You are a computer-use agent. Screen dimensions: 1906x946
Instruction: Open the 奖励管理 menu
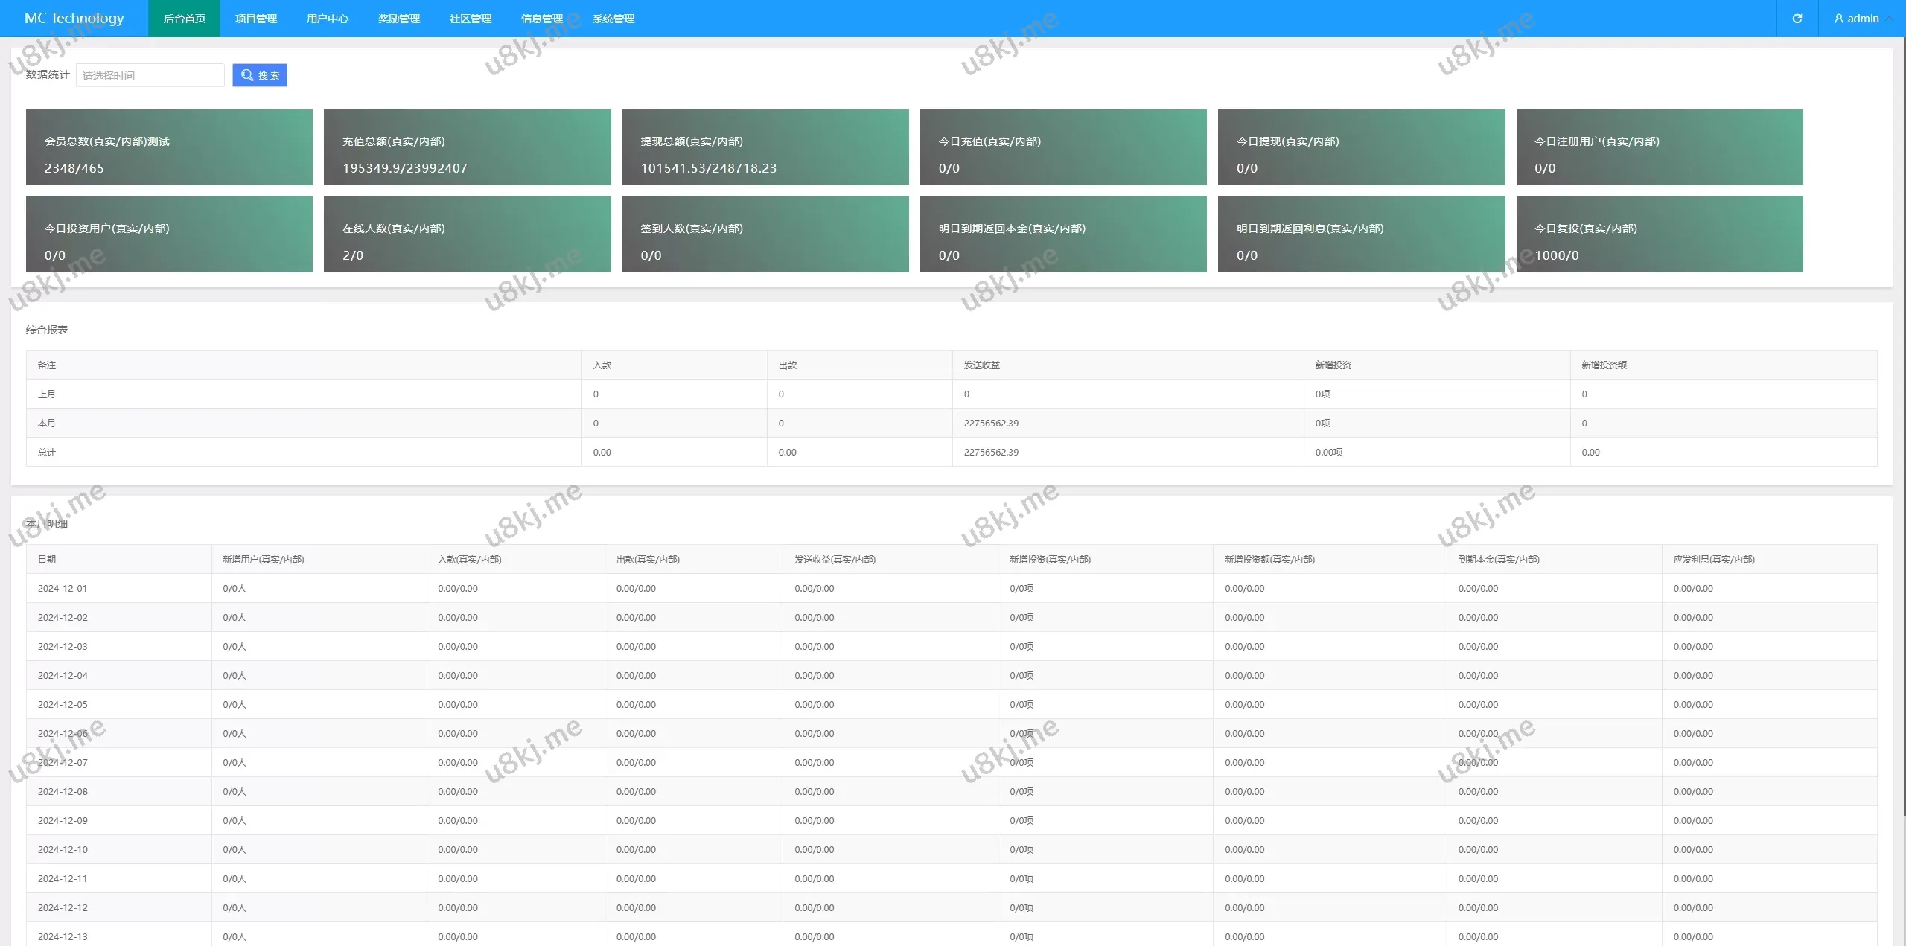click(398, 19)
